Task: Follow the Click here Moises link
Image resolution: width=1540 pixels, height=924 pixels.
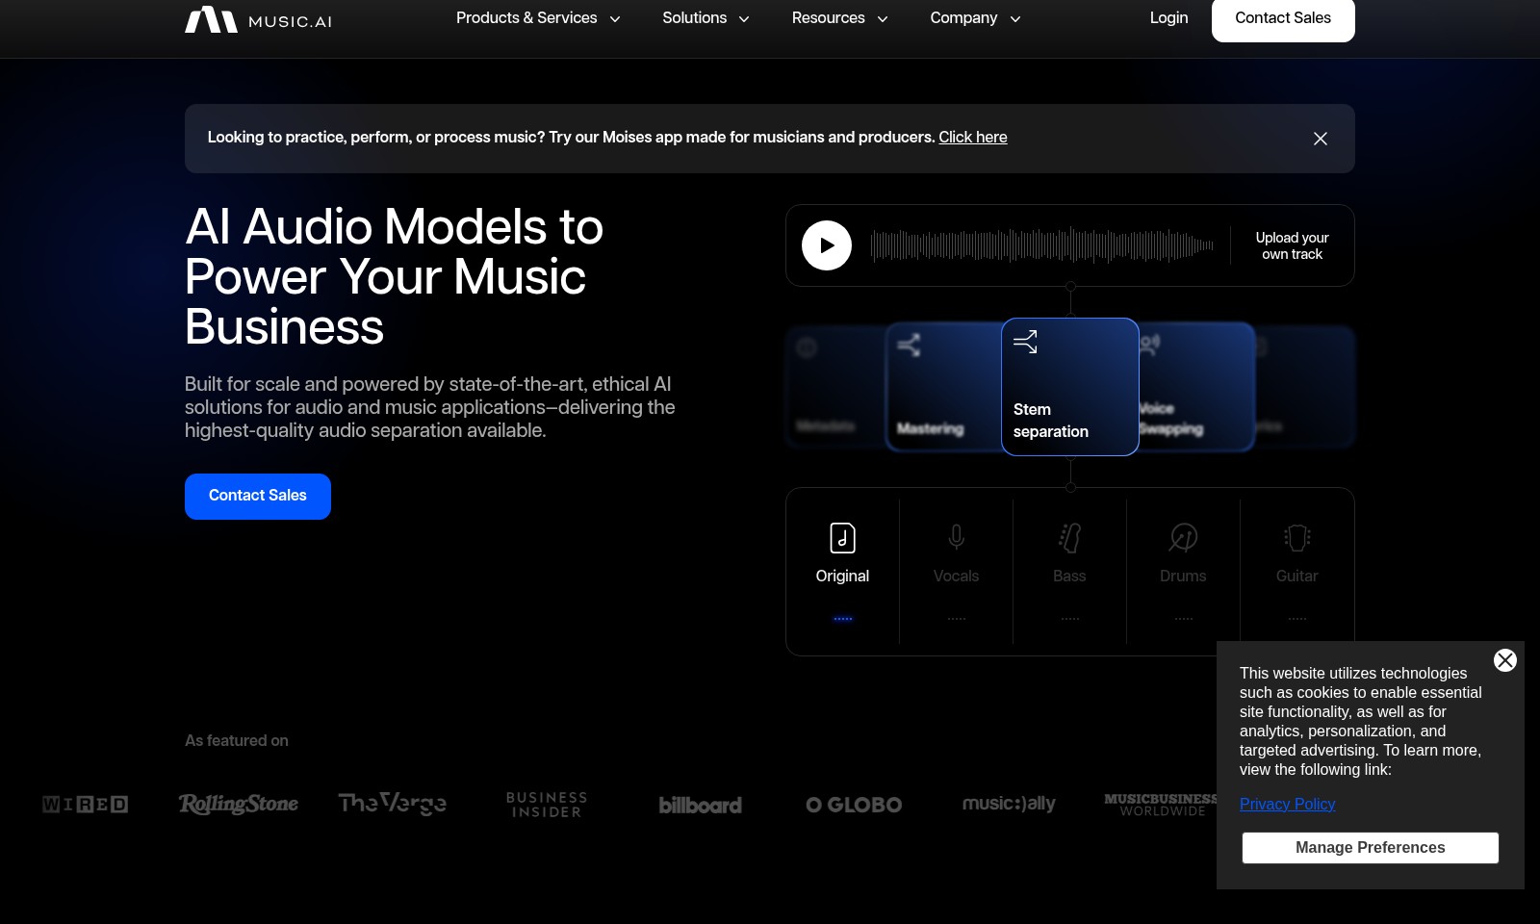Action: pyautogui.click(x=973, y=138)
